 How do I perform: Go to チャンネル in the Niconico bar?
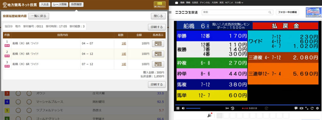(205, 2)
